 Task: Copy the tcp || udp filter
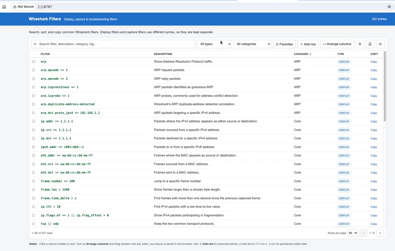tap(374, 224)
